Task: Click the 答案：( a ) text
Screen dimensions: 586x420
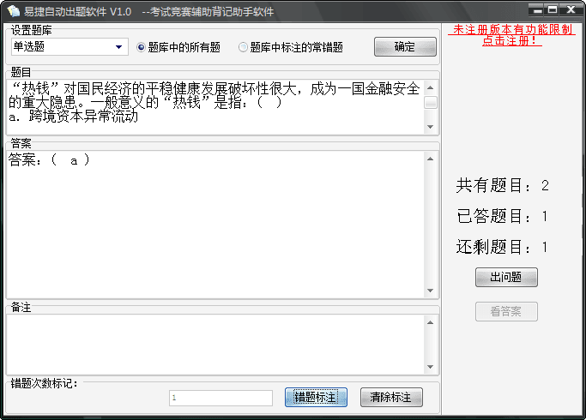Action: click(49, 159)
